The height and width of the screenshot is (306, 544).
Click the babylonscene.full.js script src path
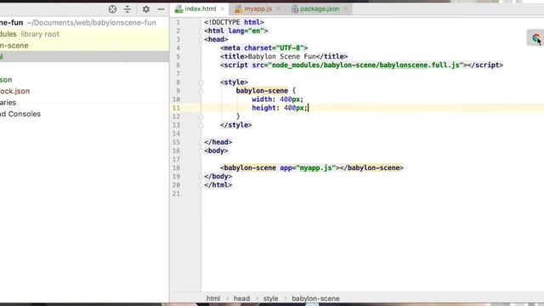click(366, 65)
